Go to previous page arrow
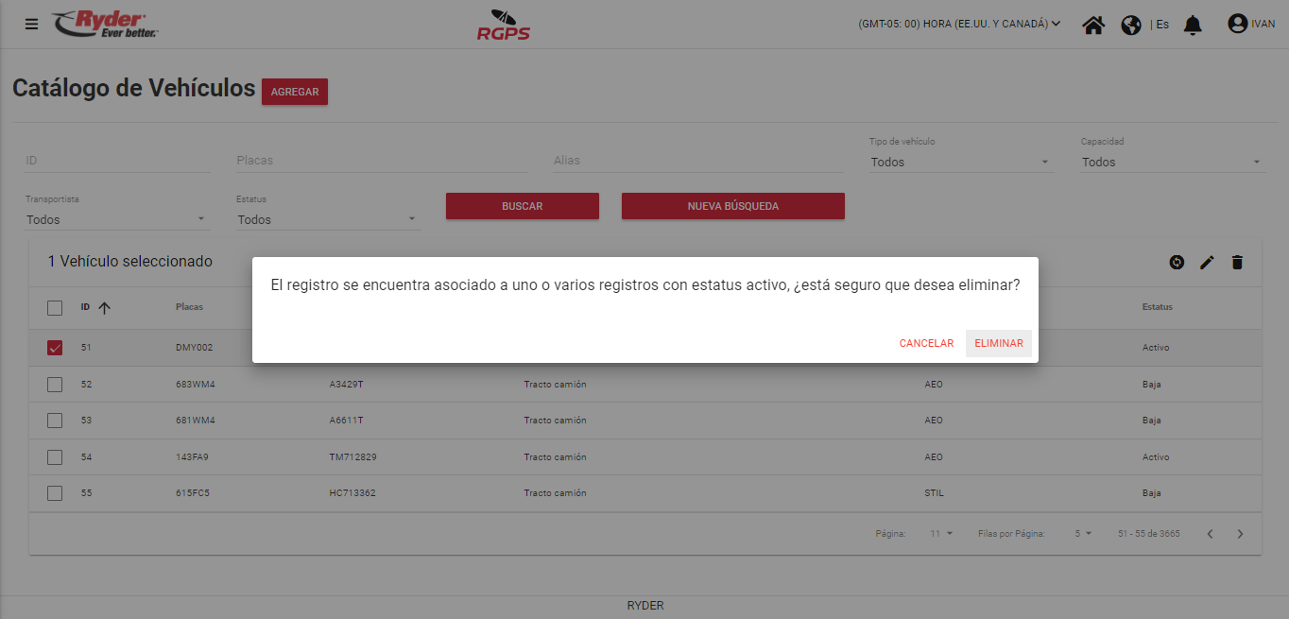This screenshot has width=1289, height=619. [x=1210, y=534]
